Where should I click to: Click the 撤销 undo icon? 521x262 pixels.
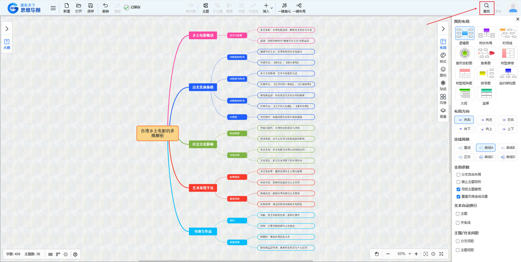(105, 6)
